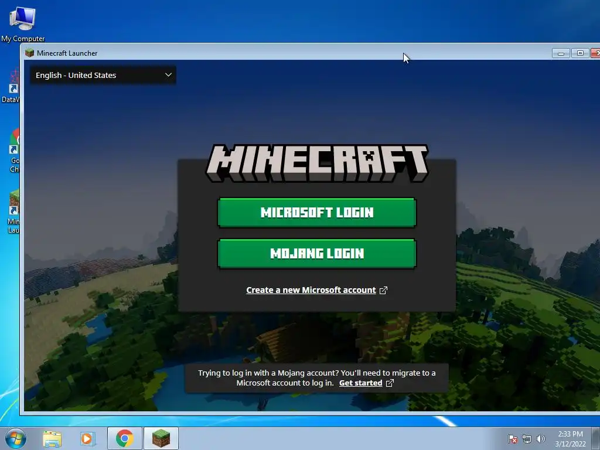
Task: Open the Windows Start menu orb
Action: (x=16, y=438)
